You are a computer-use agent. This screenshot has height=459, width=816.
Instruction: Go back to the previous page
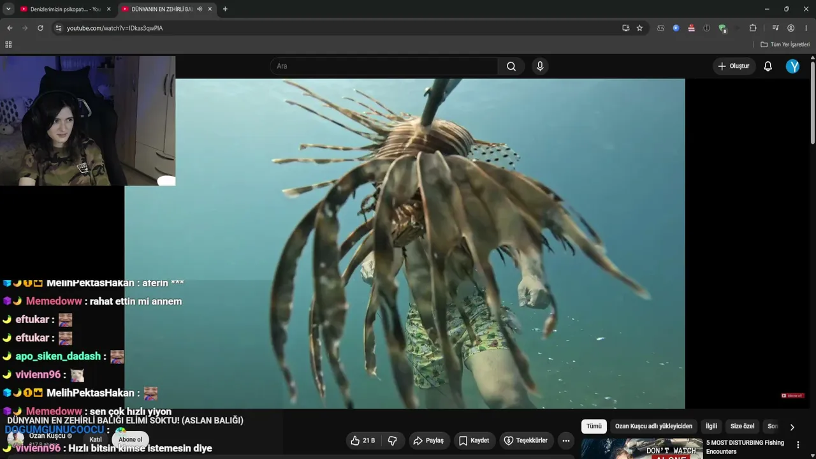[x=10, y=28]
